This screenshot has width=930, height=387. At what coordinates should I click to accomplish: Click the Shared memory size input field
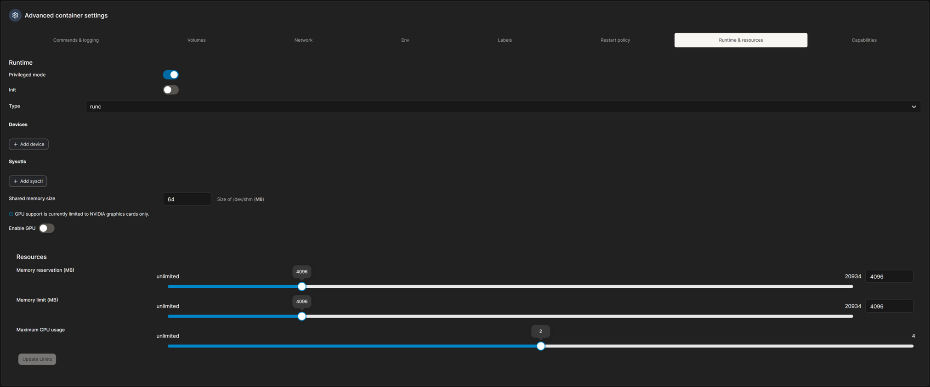pos(187,199)
